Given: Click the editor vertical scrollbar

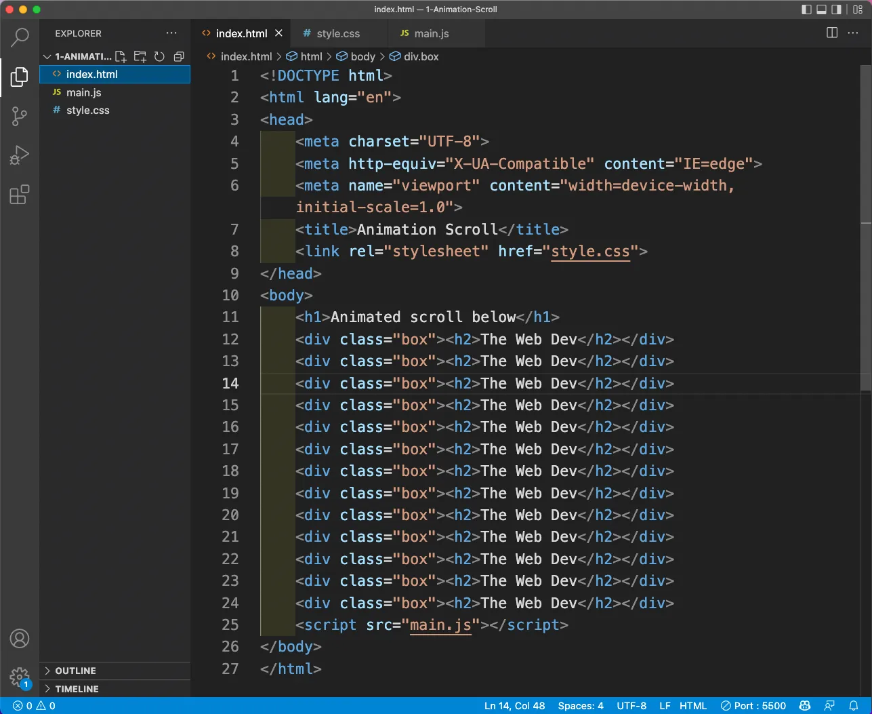Looking at the screenshot, I should tap(866, 228).
